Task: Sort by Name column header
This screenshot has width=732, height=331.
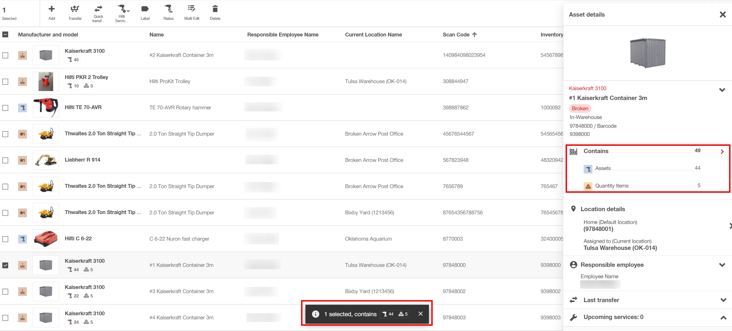Action: click(157, 34)
